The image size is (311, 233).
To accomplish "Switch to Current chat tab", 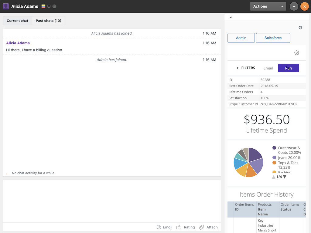I will (x=17, y=21).
